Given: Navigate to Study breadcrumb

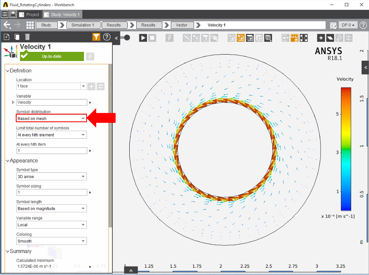Looking at the screenshot, I should tap(46, 25).
